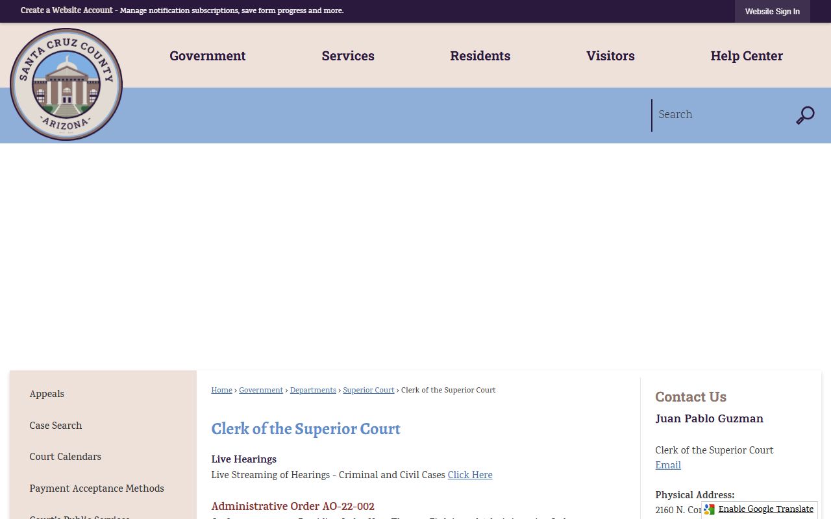This screenshot has height=519, width=831.
Task: Go to Superior Court breadcrumb
Action: click(369, 390)
